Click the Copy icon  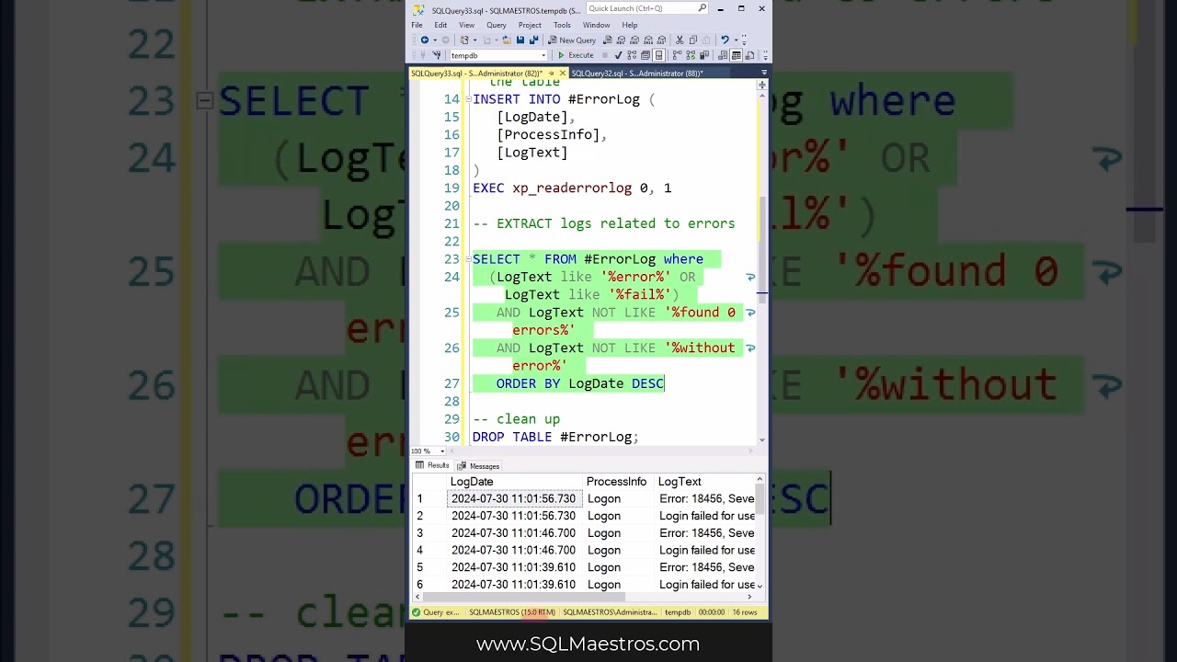(693, 40)
